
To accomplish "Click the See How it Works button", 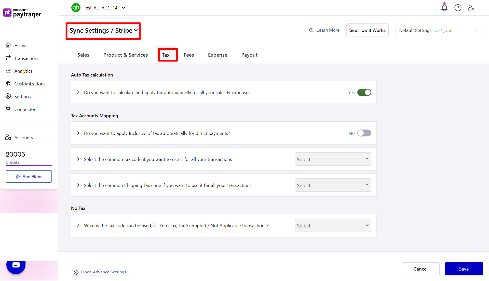I will [x=367, y=30].
